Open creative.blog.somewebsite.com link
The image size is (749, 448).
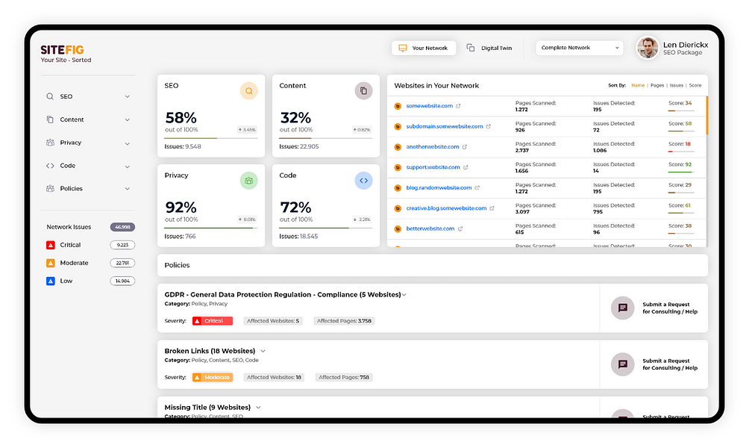(446, 208)
